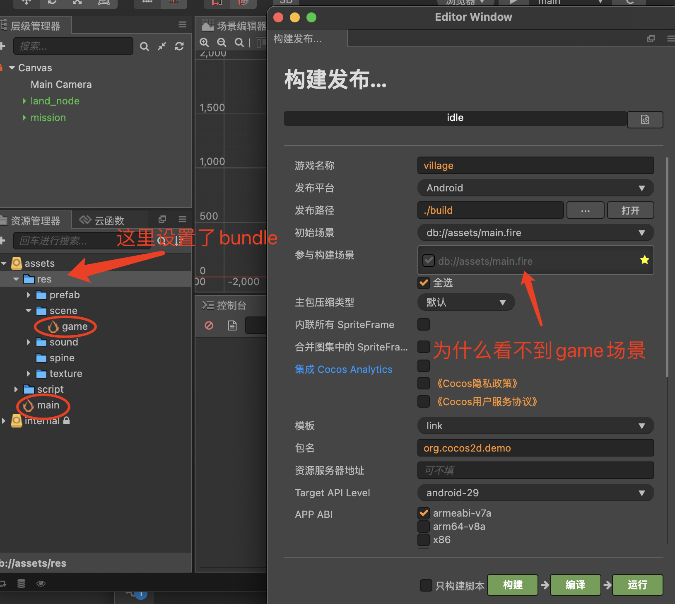675x604 pixels.
Task: Collapse the scene folder in 资源管理器
Action: pyautogui.click(x=28, y=310)
